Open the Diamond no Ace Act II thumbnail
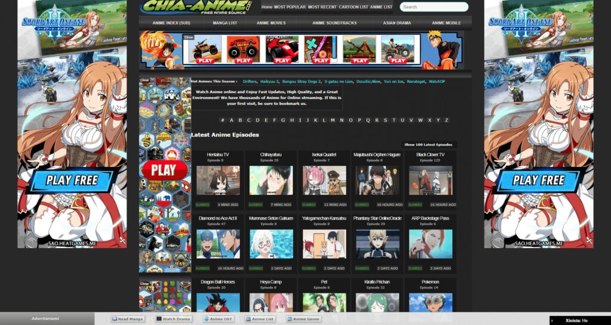 coord(218,244)
